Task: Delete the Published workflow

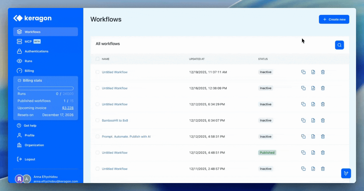Action: point(323,153)
